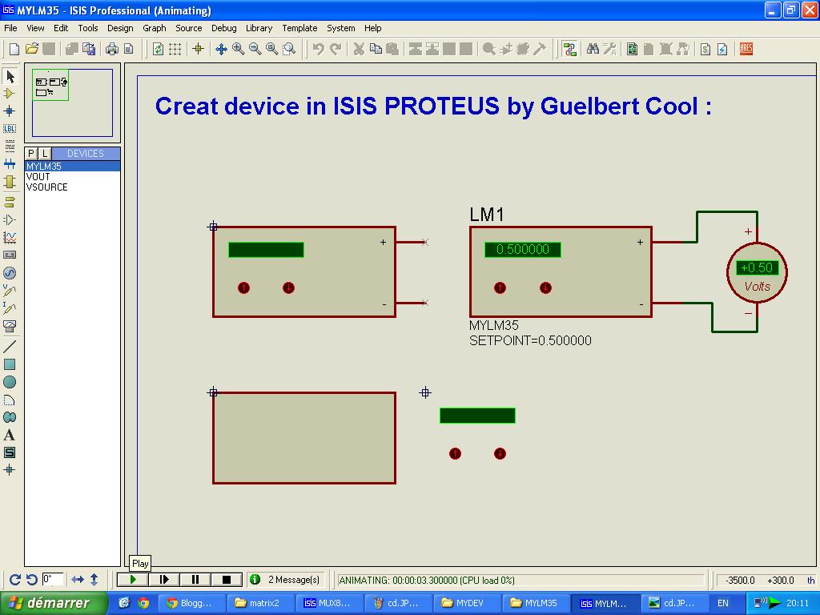The image size is (820, 615).
Task: Select the Terminals Mode tool
Action: (x=10, y=202)
